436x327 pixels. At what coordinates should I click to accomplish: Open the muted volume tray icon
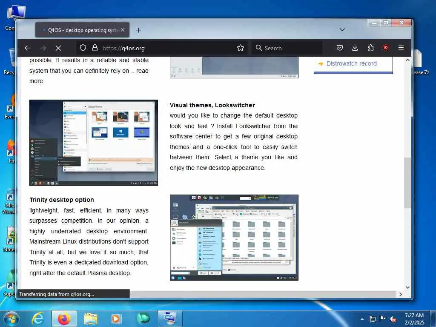point(393,319)
